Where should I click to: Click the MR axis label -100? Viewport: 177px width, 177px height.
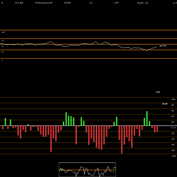click(x=173, y=156)
